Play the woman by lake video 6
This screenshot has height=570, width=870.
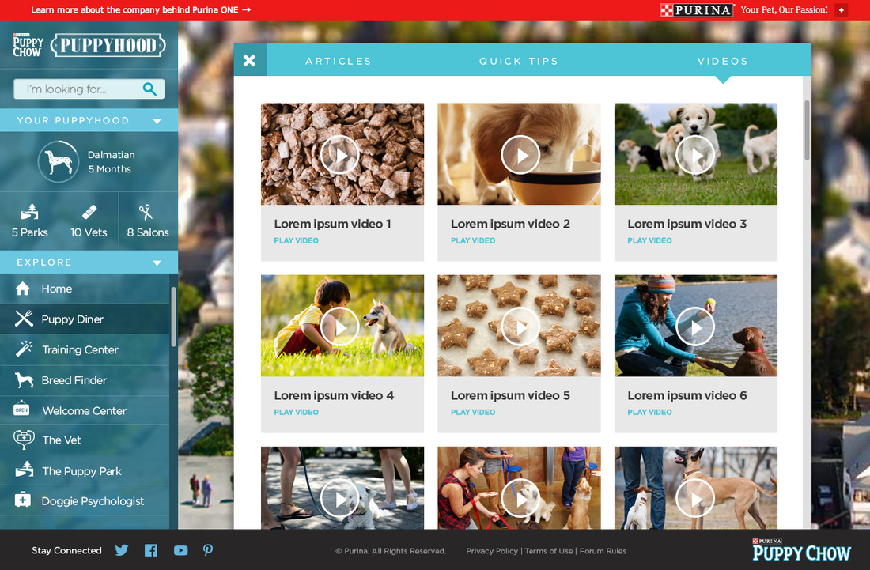pos(695,327)
